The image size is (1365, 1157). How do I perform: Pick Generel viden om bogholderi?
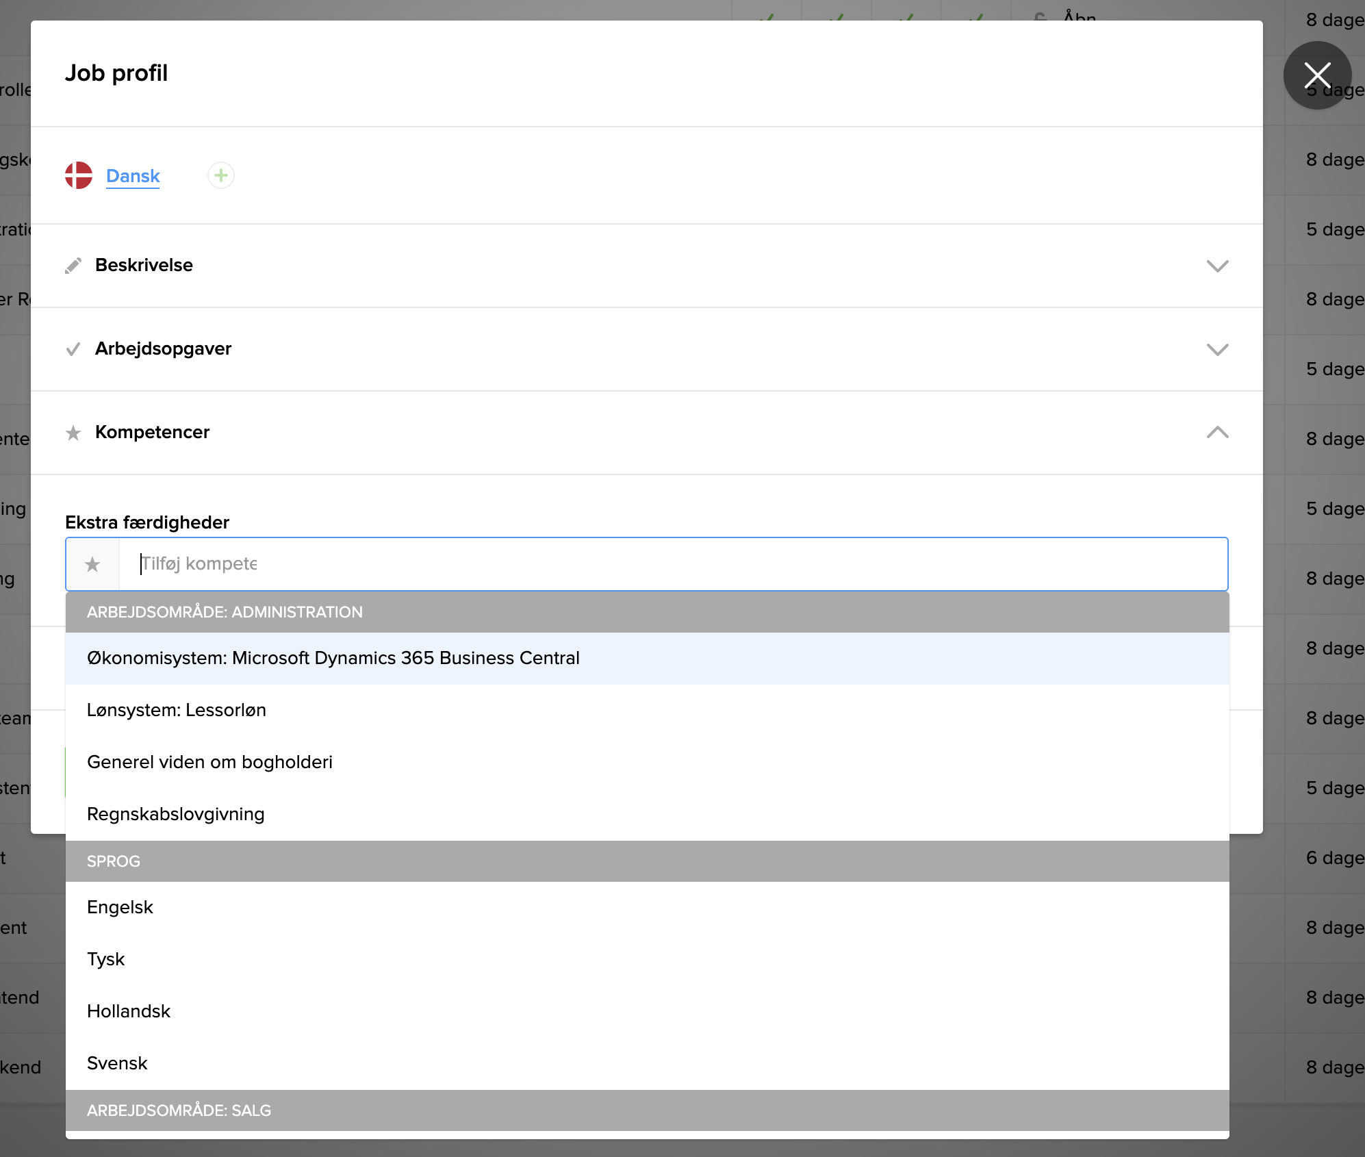(x=209, y=762)
